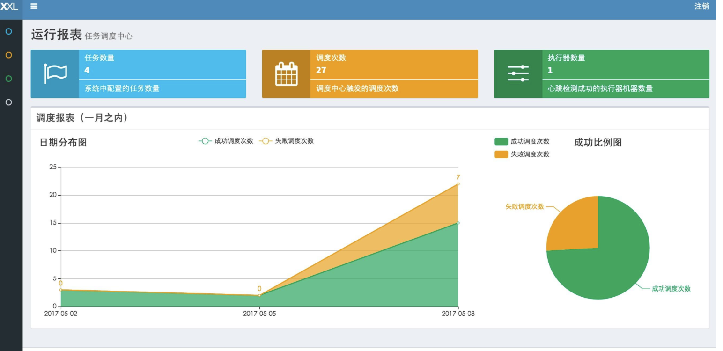The image size is (723, 351).
Task: Click the calendar icon on the 调度次数 card
Action: [286, 74]
